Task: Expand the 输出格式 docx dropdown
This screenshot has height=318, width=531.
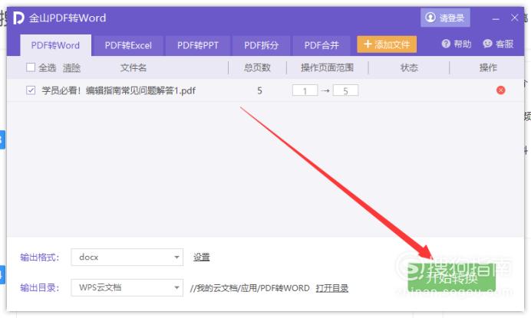Action: click(x=127, y=257)
